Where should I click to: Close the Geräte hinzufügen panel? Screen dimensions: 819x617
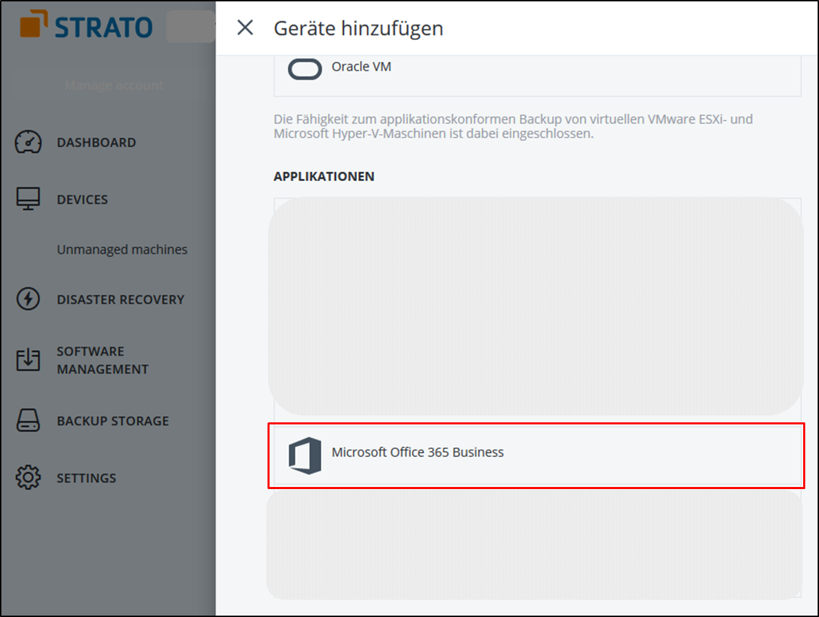tap(245, 28)
